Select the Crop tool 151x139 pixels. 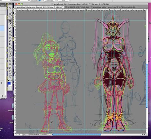coord(10,21)
